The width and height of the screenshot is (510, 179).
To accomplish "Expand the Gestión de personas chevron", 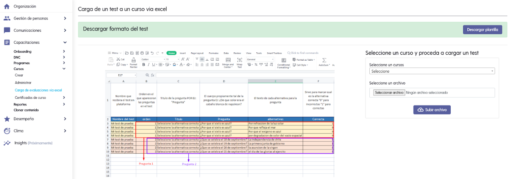I will coord(65,18).
